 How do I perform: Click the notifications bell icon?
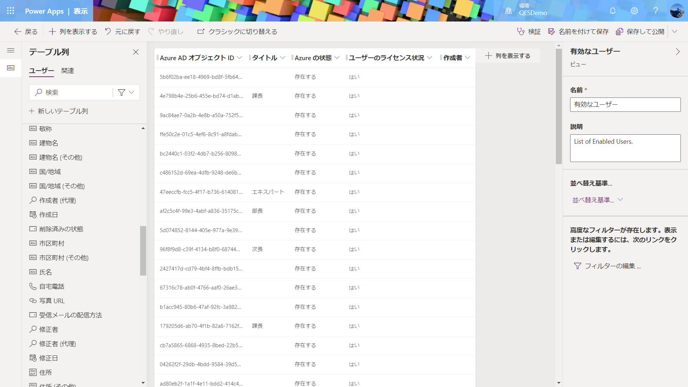pyautogui.click(x=613, y=11)
